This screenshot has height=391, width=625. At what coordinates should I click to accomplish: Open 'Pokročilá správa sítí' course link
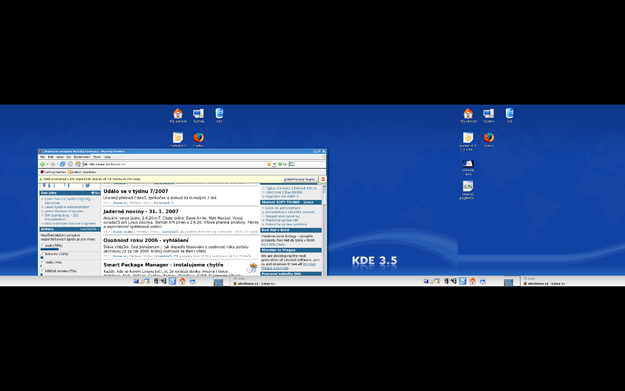click(x=282, y=220)
